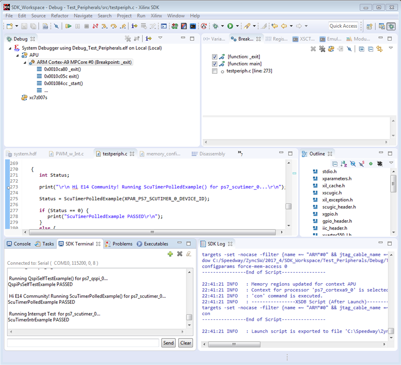This screenshot has height=365, width=401.
Task: Click the Program FPGA toolbar icon
Action: tap(175, 26)
